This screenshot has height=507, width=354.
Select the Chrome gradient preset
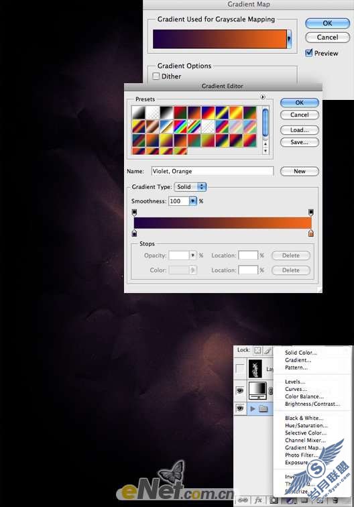[x=166, y=127]
